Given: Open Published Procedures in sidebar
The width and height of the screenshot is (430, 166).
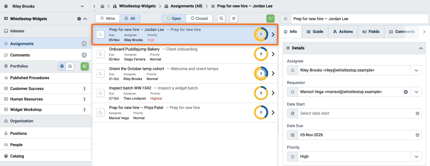Looking at the screenshot, I should (46, 78).
